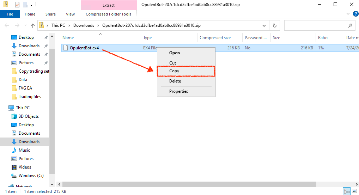
Task: Click Downloads in the breadcrumb path
Action: coord(84,25)
